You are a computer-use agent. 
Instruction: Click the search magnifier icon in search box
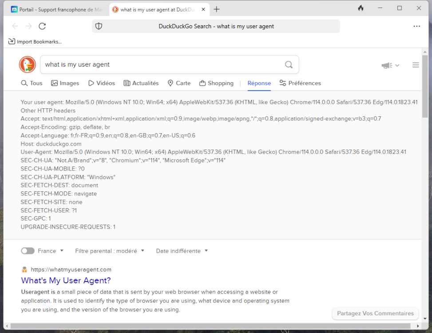(x=289, y=65)
